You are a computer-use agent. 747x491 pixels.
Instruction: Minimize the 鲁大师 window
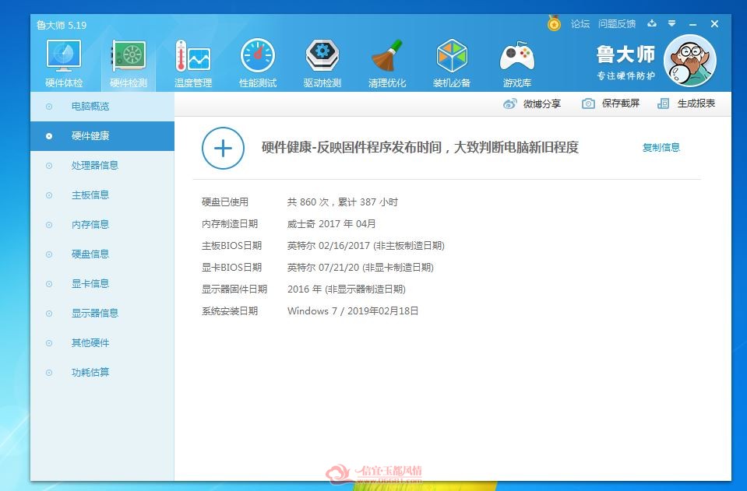click(x=692, y=24)
